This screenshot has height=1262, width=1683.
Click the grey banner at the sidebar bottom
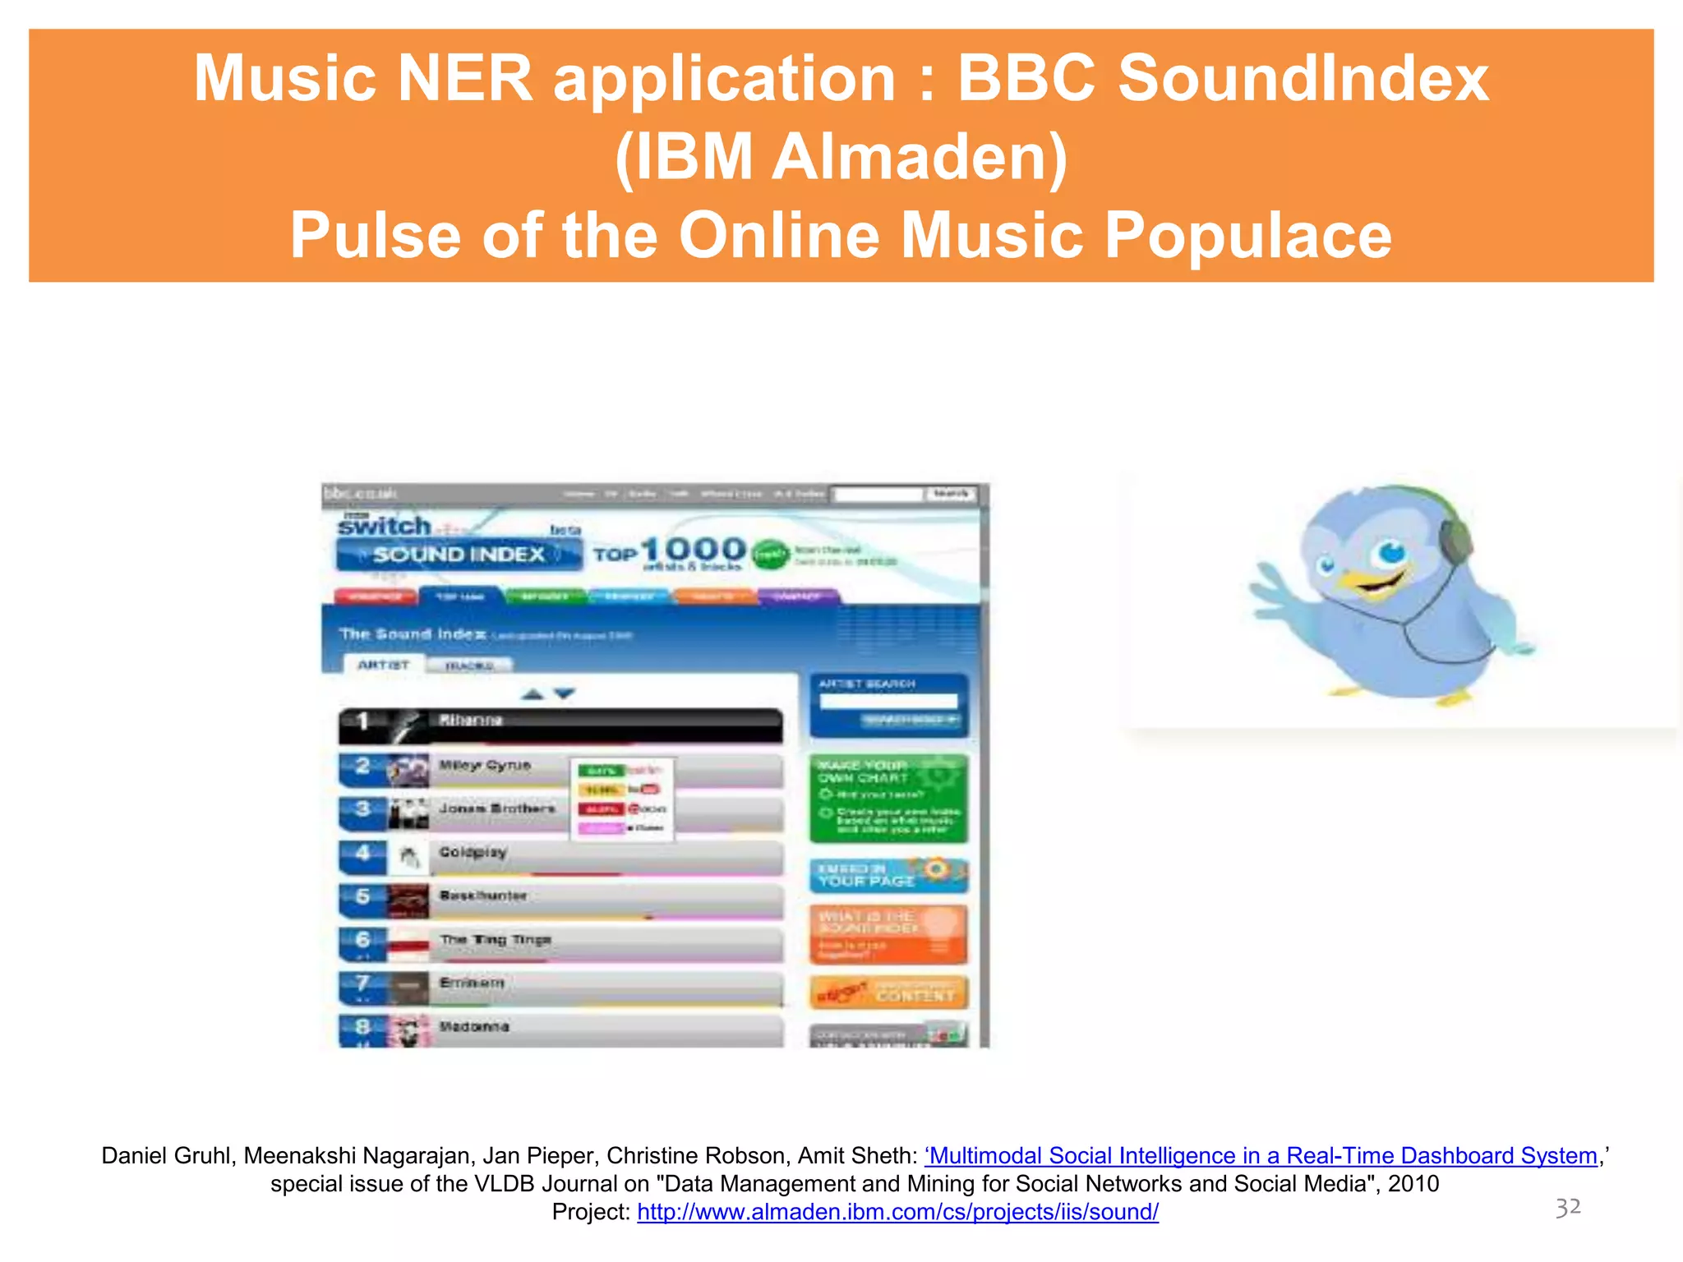click(888, 1035)
